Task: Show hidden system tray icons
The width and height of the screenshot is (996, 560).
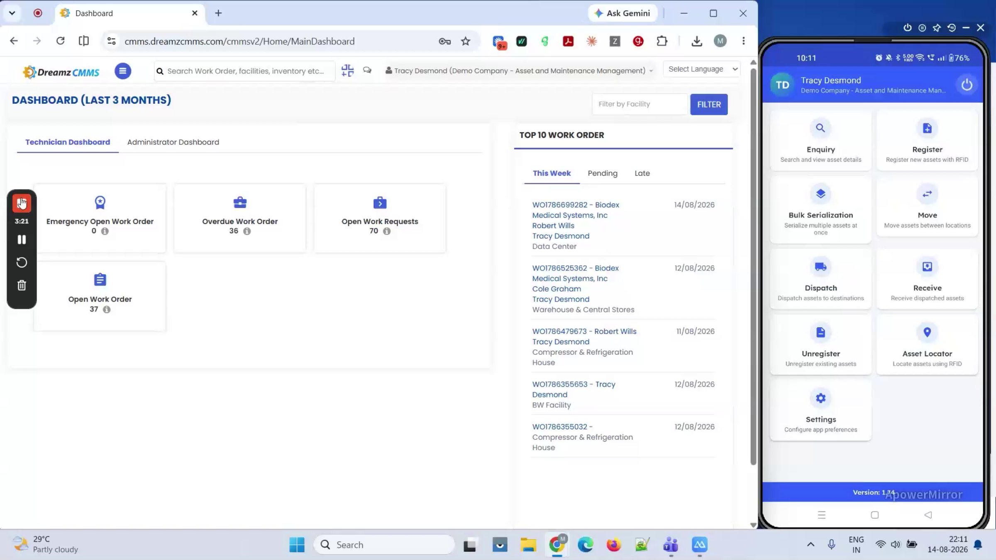Action: 810,545
